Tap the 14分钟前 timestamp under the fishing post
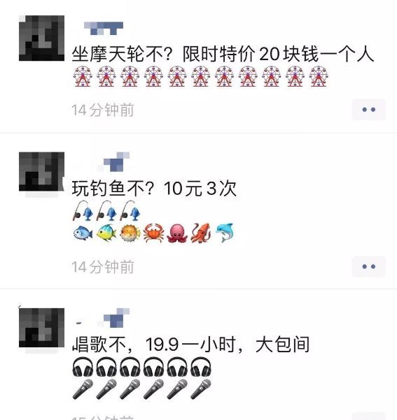Viewport: 397px width, 420px height. pos(103,267)
